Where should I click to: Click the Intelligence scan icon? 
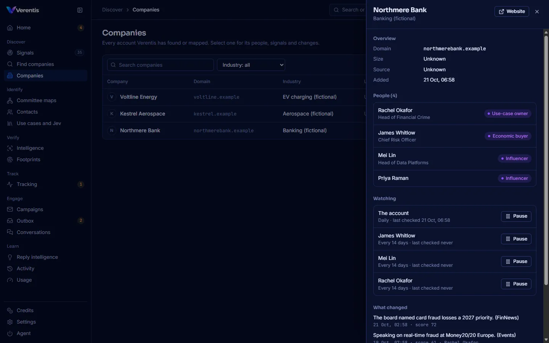point(10,148)
